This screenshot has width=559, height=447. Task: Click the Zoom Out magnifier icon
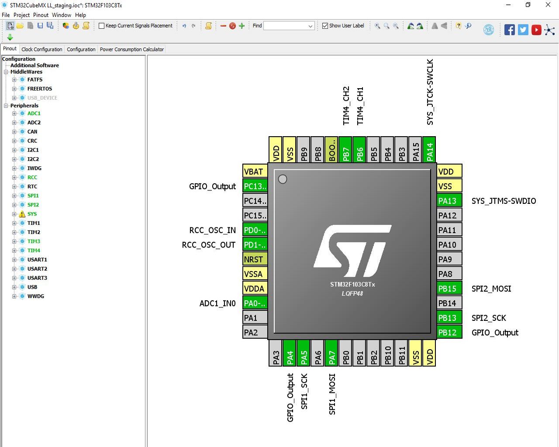[x=396, y=26]
